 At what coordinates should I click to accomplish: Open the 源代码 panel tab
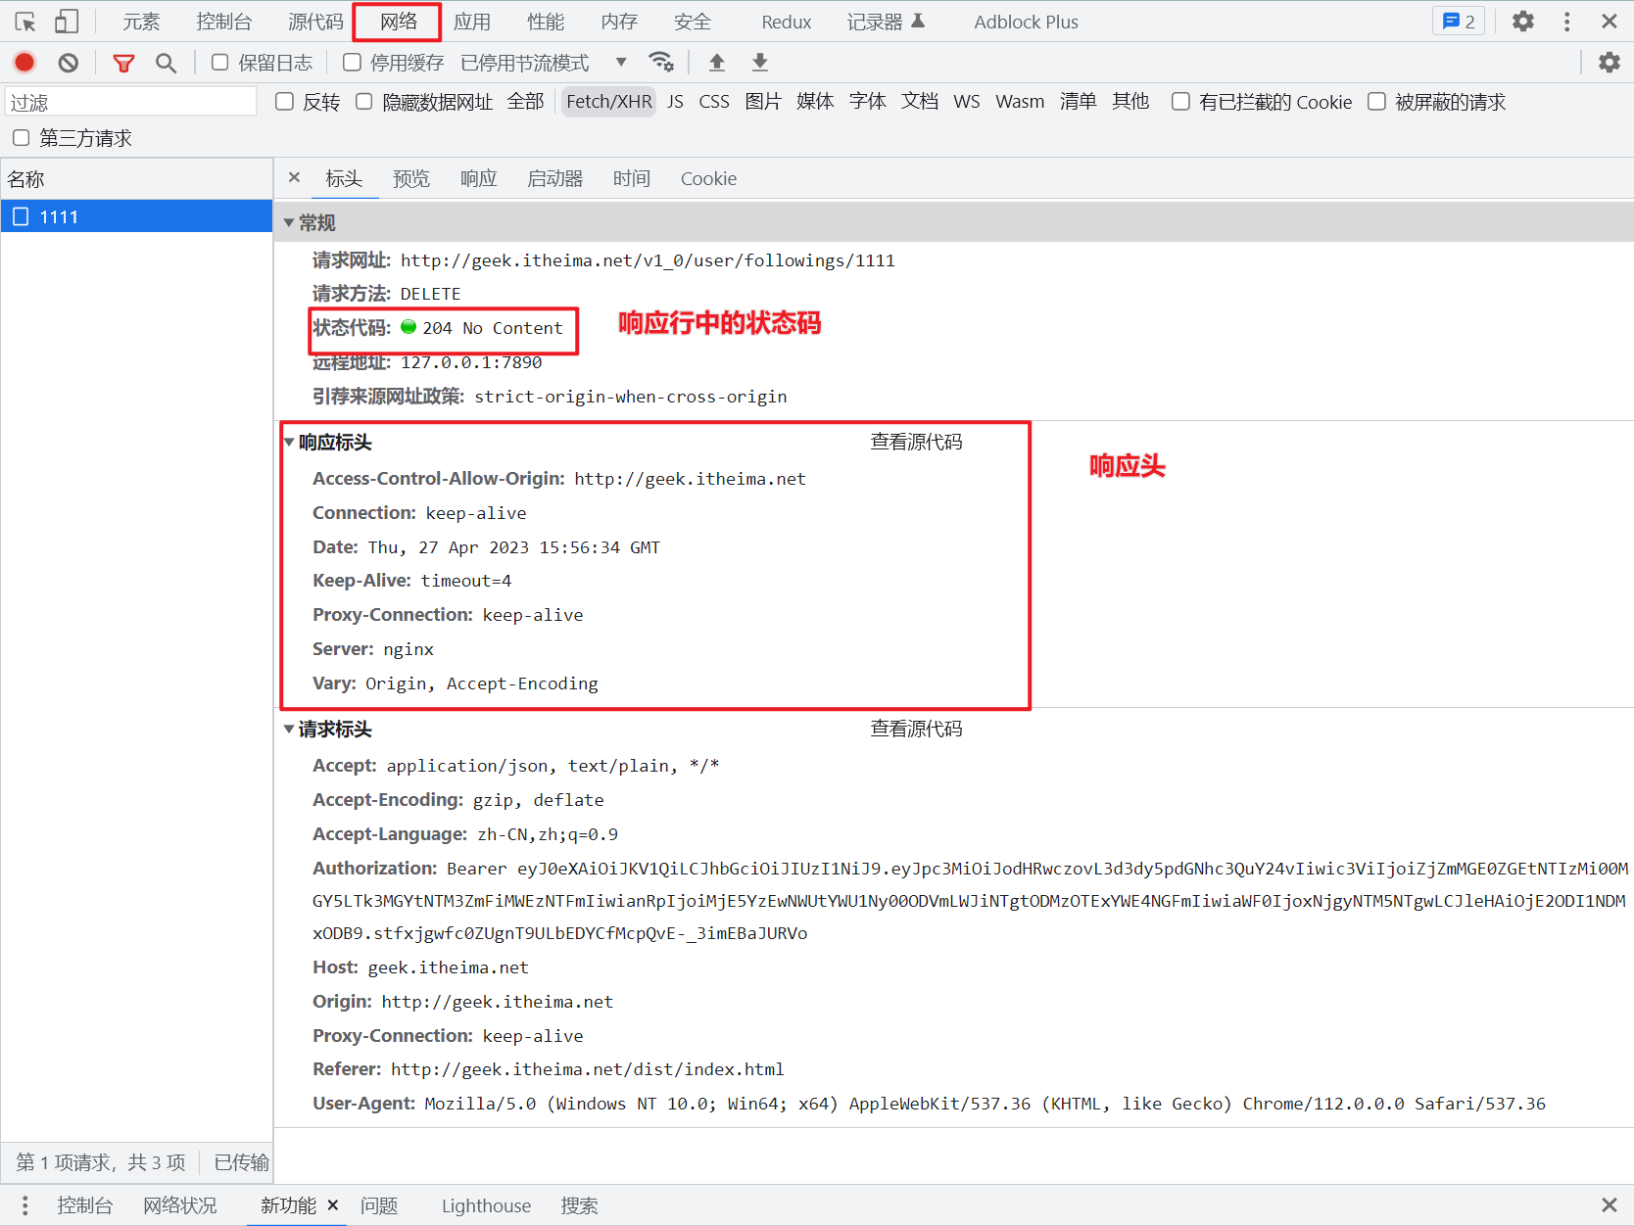tap(316, 22)
